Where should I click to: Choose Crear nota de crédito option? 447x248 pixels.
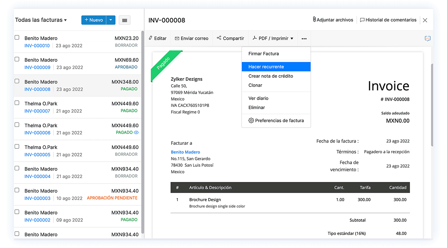[270, 76]
